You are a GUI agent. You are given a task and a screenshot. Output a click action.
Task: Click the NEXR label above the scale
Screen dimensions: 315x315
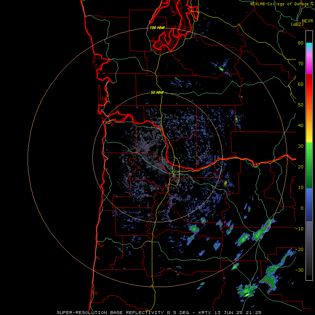coord(307,21)
